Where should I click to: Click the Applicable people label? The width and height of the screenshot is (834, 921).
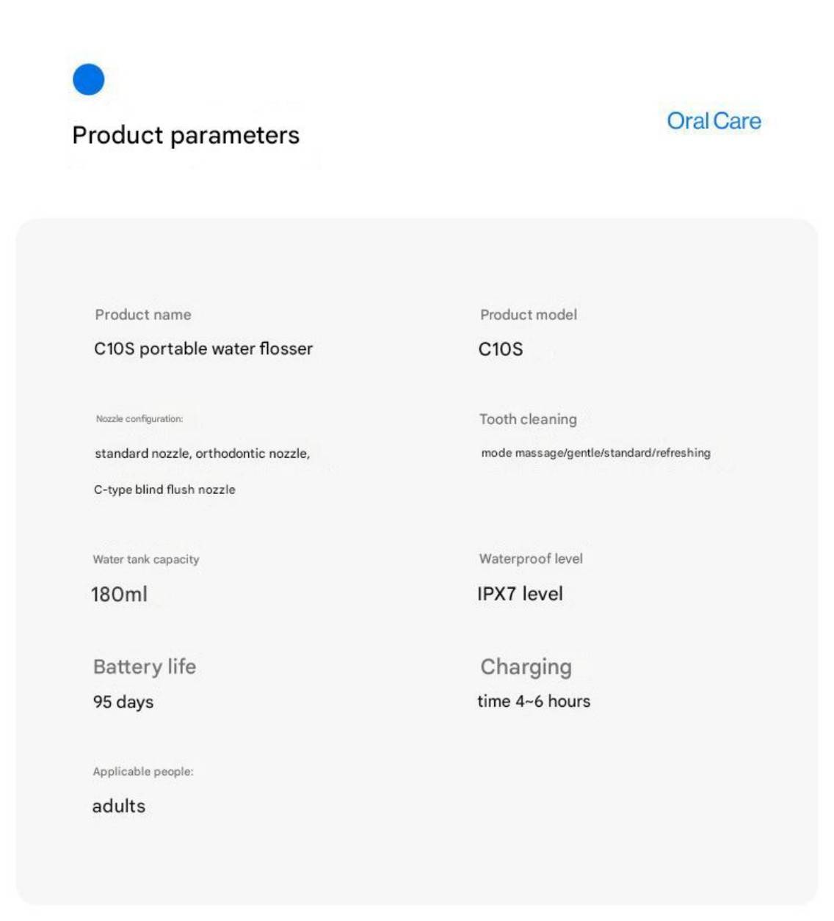[x=143, y=771]
